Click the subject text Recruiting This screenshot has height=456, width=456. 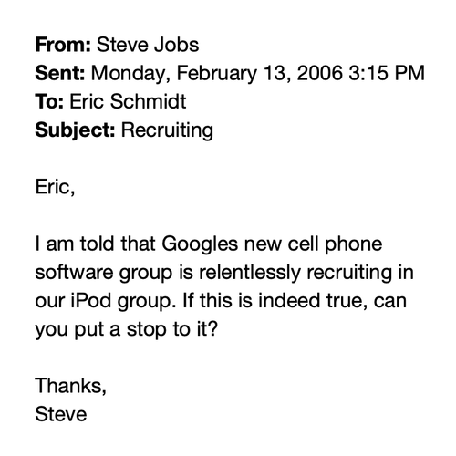click(x=167, y=130)
